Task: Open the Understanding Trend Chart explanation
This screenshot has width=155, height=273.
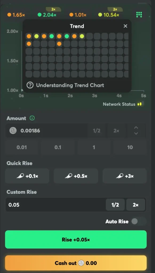Action: coord(70,85)
